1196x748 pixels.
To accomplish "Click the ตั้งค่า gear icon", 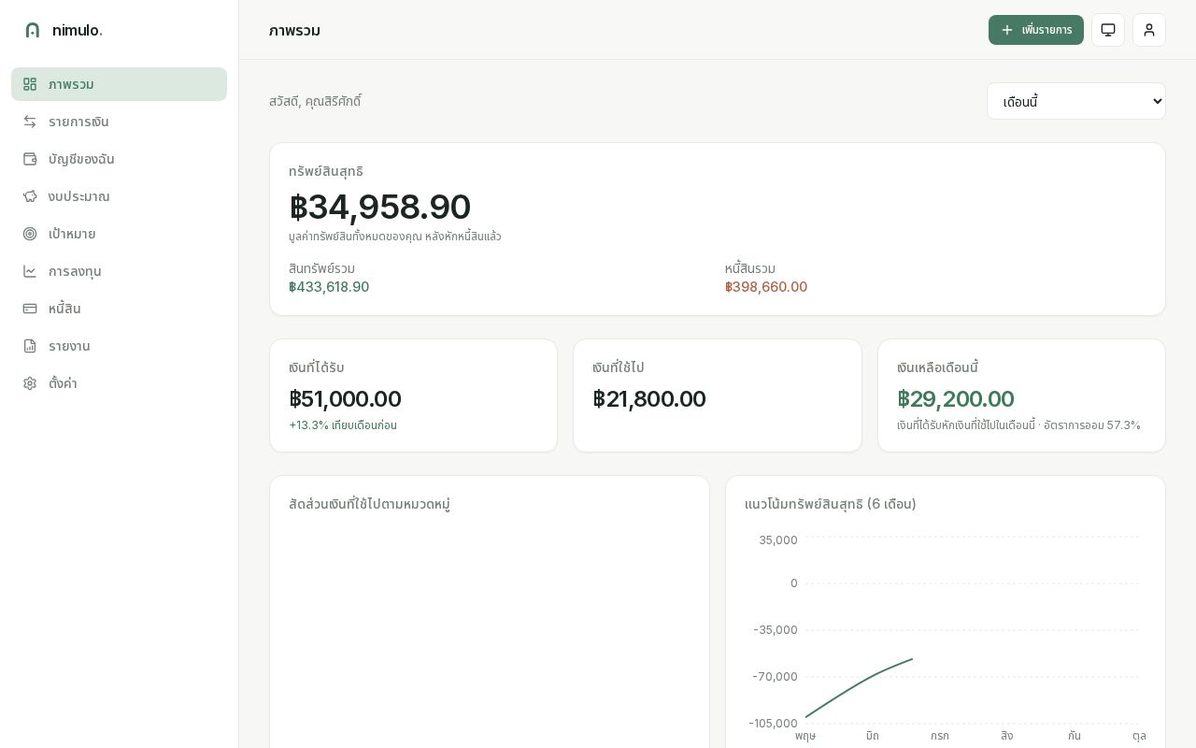I will [30, 383].
